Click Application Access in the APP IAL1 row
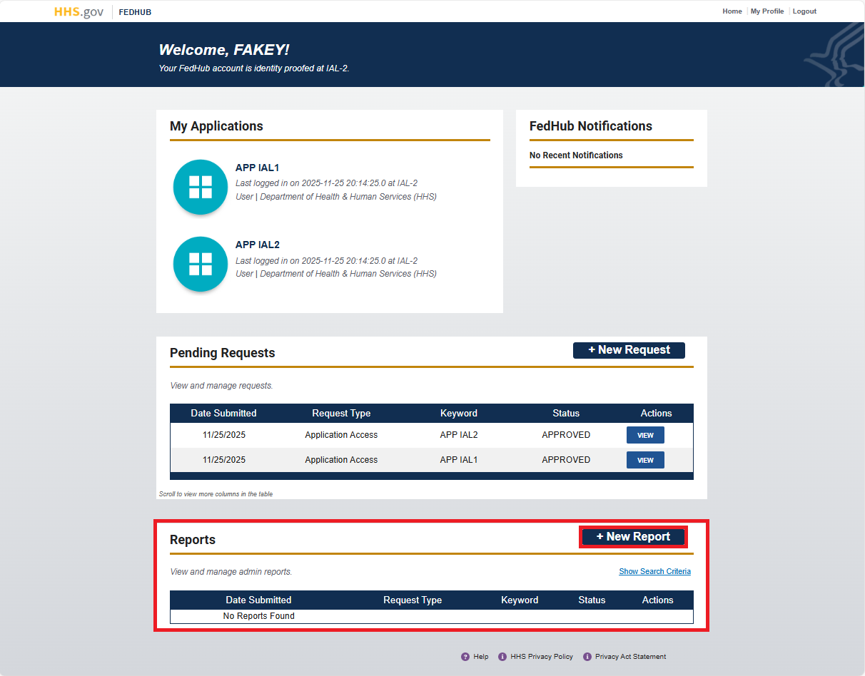The image size is (865, 676). pyautogui.click(x=341, y=460)
